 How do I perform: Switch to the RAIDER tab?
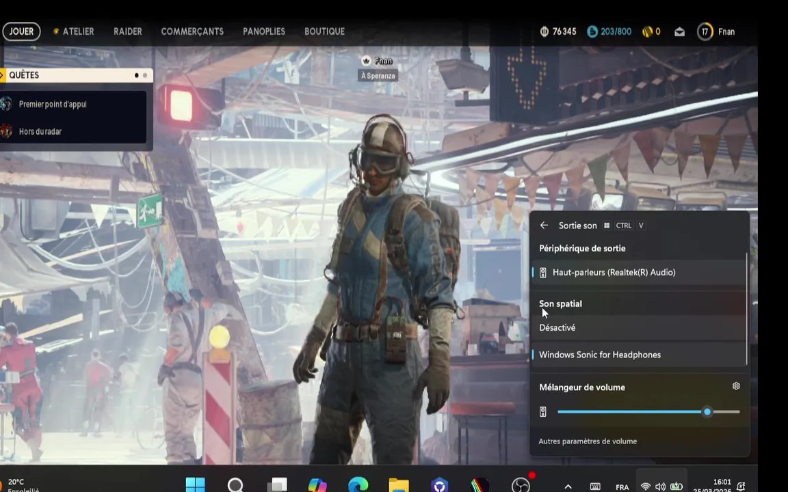pos(128,31)
